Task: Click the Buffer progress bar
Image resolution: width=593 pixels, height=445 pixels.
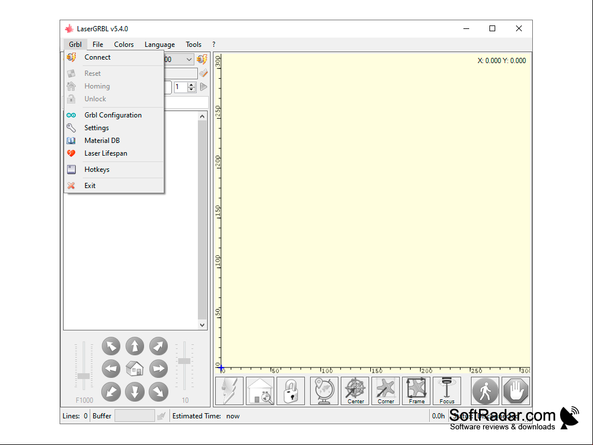Action: (x=135, y=415)
